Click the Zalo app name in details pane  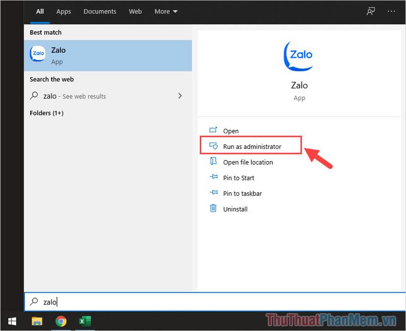[x=299, y=85]
